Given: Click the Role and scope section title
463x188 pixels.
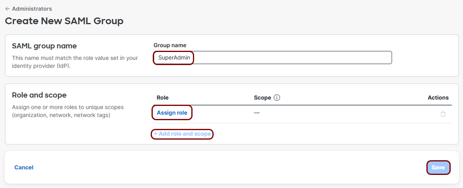Looking at the screenshot, I should pyautogui.click(x=39, y=95).
